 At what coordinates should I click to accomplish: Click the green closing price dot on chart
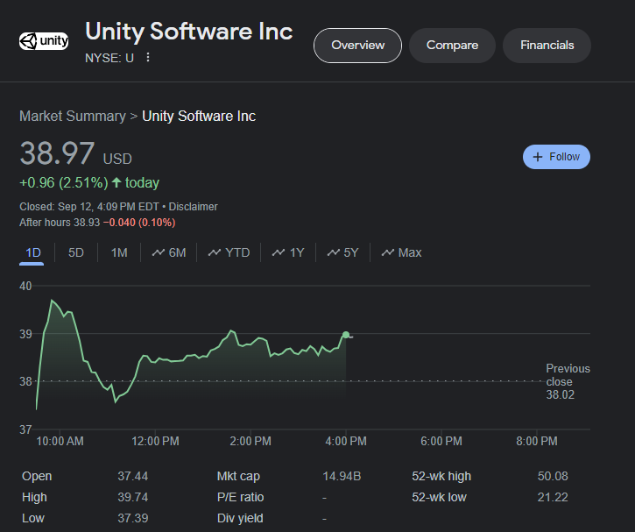346,335
